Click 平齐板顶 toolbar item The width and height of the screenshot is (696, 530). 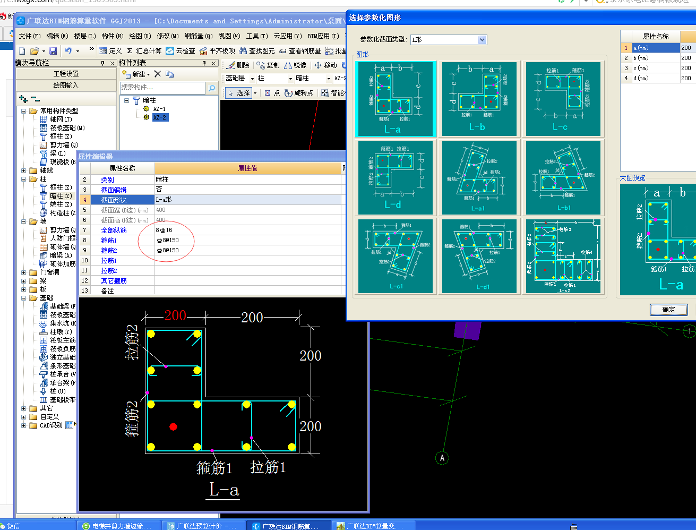coord(218,51)
